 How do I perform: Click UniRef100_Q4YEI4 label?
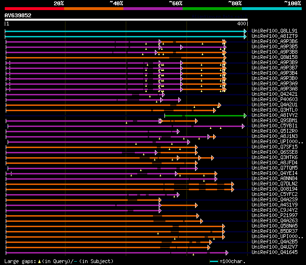[x=274, y=173]
